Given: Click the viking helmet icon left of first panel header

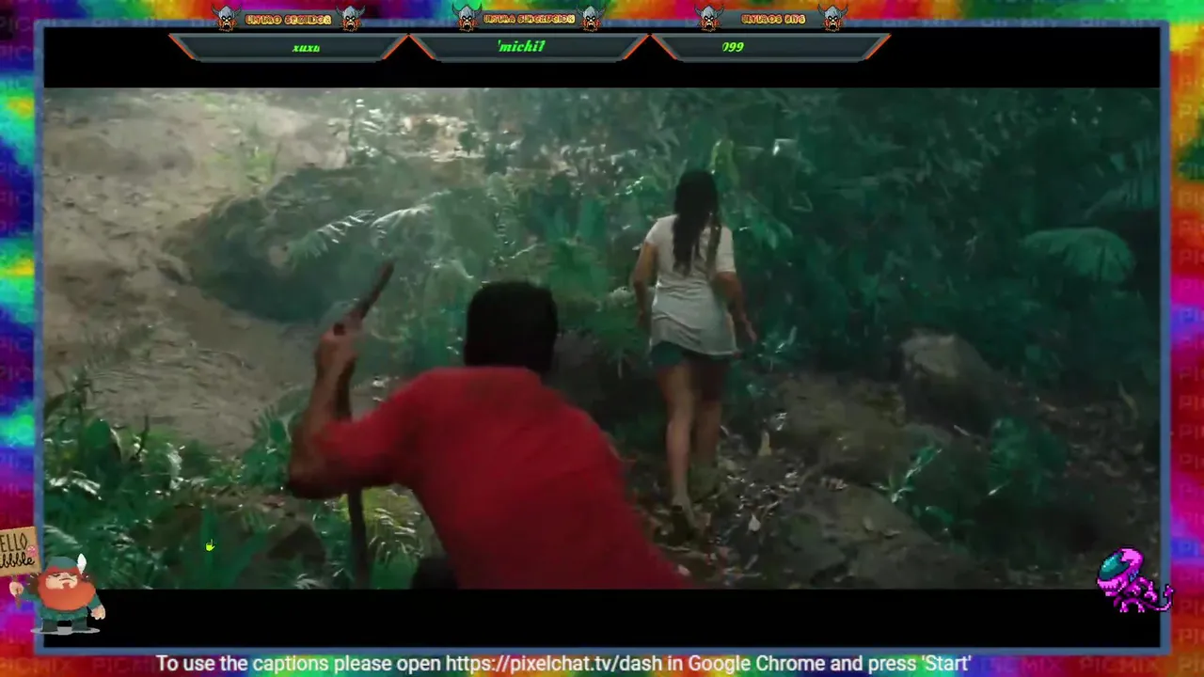Looking at the screenshot, I should pyautogui.click(x=226, y=18).
